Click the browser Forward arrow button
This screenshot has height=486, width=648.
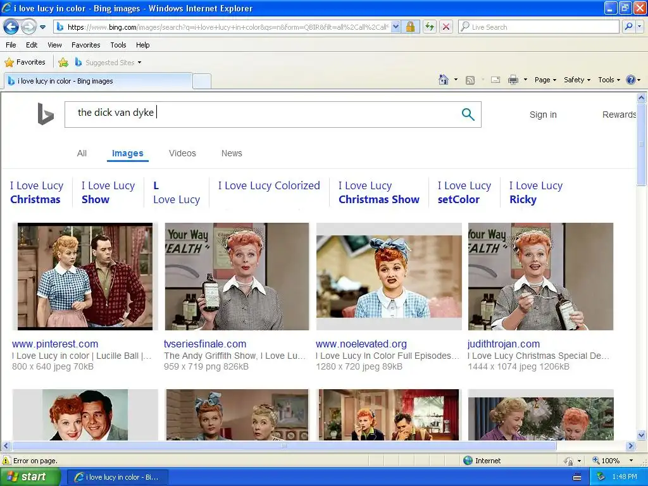28,27
